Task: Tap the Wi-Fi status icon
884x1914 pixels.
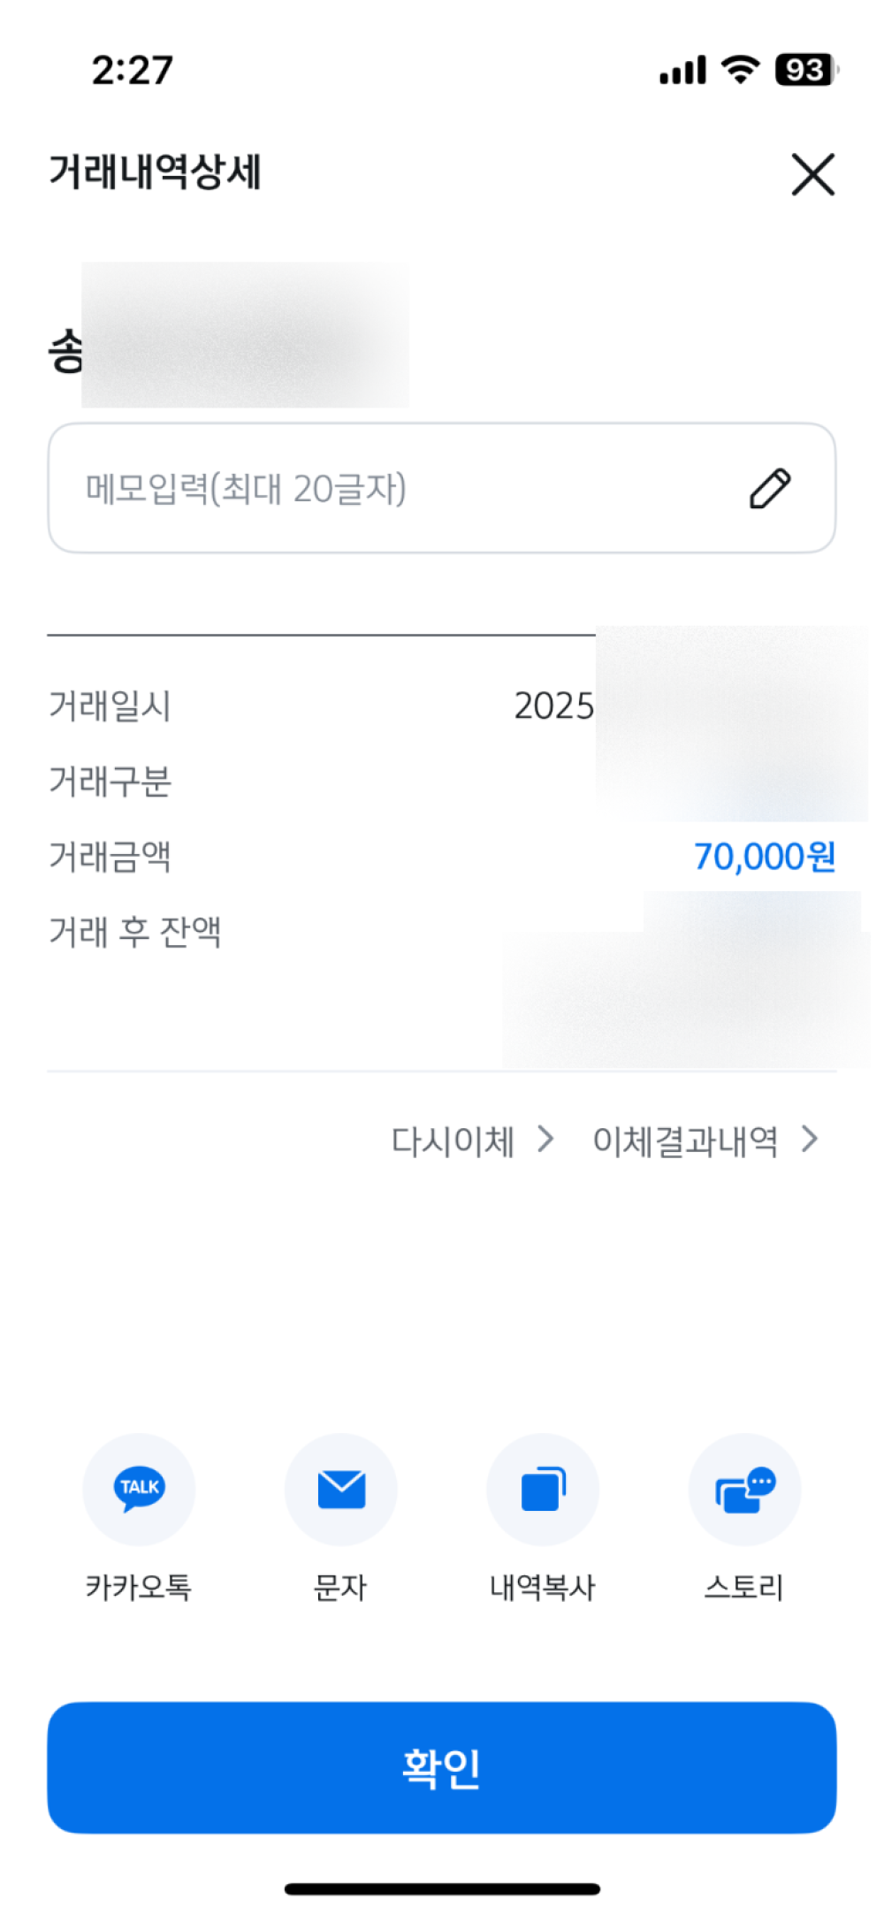Action: [741, 69]
